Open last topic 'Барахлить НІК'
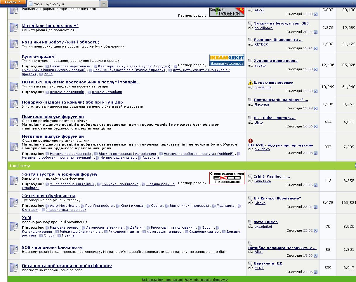 point(268,263)
